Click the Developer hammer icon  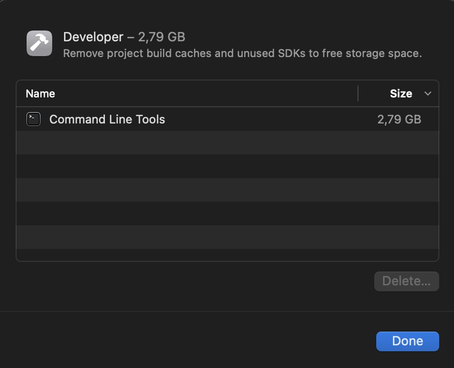tap(39, 43)
